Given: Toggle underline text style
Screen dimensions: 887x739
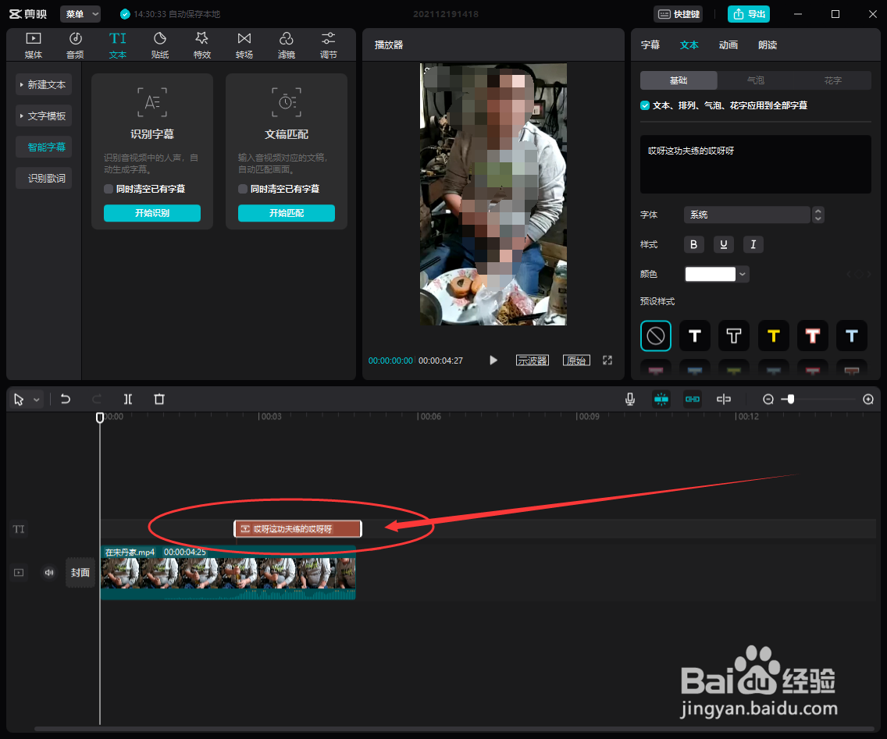Looking at the screenshot, I should click(724, 244).
